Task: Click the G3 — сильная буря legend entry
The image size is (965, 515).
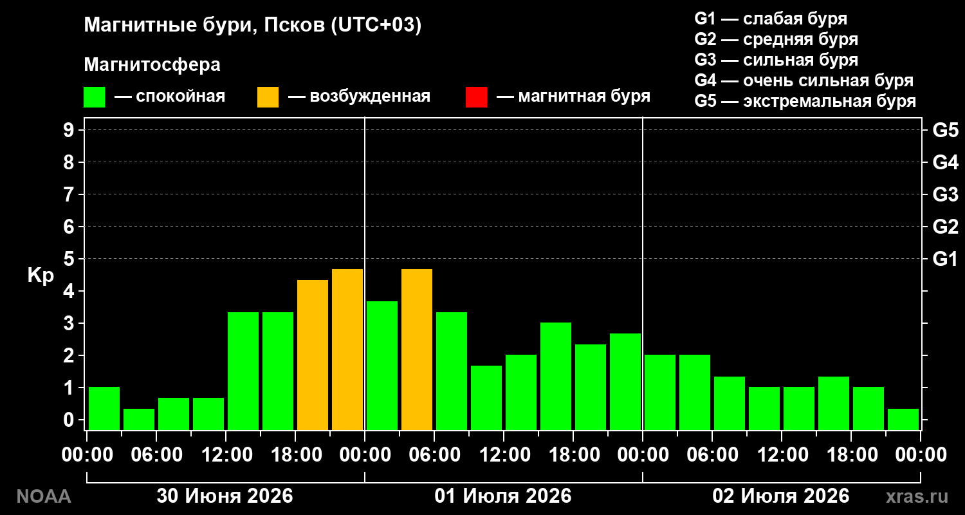Action: (777, 60)
